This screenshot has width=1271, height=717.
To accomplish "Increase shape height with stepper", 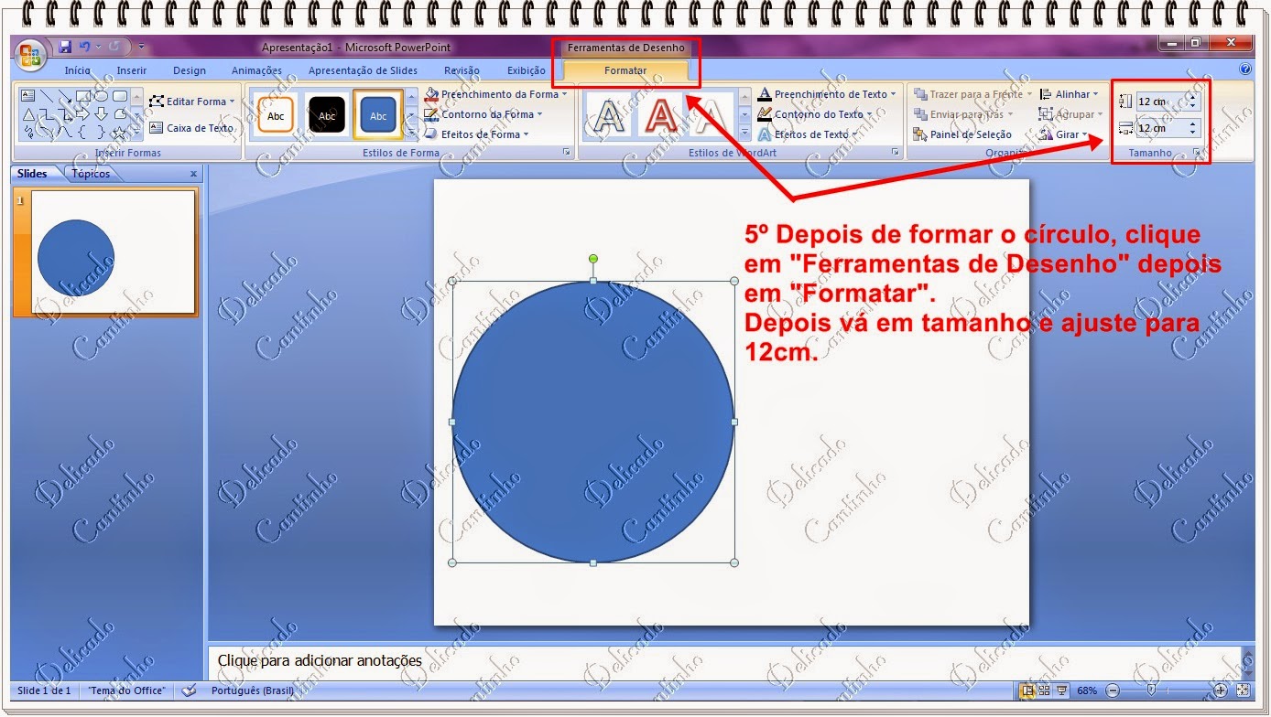I will 1193,97.
